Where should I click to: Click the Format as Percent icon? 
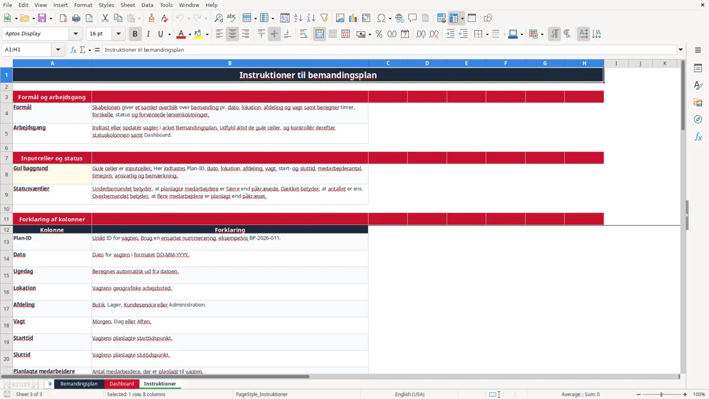click(379, 34)
